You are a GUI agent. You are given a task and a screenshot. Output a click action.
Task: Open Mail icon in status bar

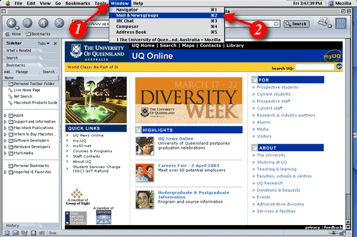(x=15, y=233)
